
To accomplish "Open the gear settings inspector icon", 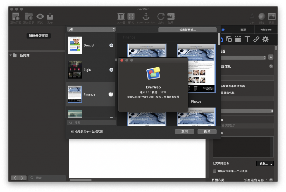I will click(265, 39).
